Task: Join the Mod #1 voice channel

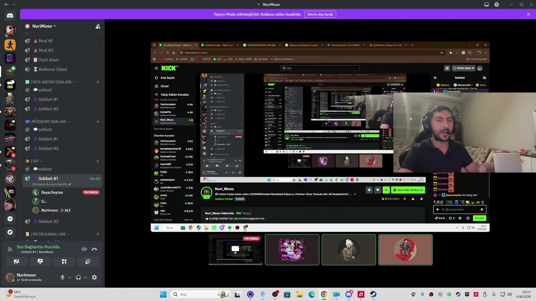Action: [62, 41]
